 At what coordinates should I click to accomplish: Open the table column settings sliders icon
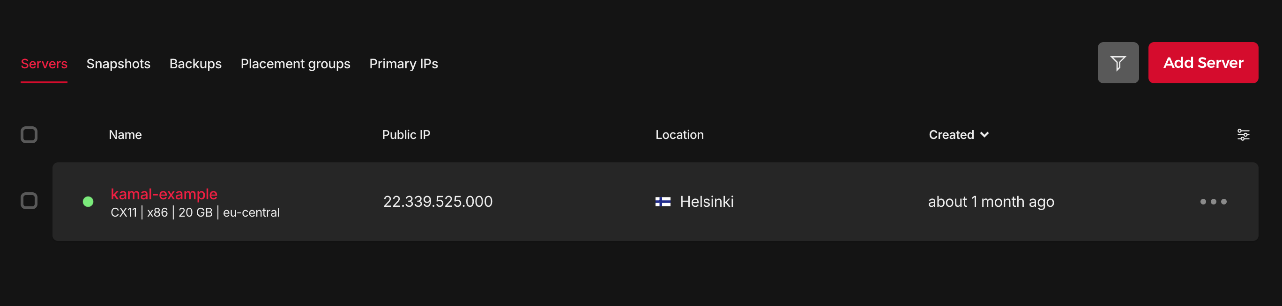[x=1243, y=135]
